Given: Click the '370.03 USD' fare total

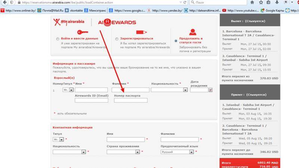Looking at the screenshot, I should tap(269, 78).
